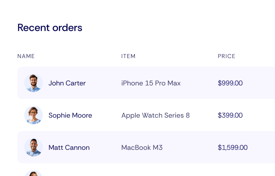Image resolution: width=275 pixels, height=176 pixels.
Task: Click the $1,599.00 price value
Action: pos(233,148)
